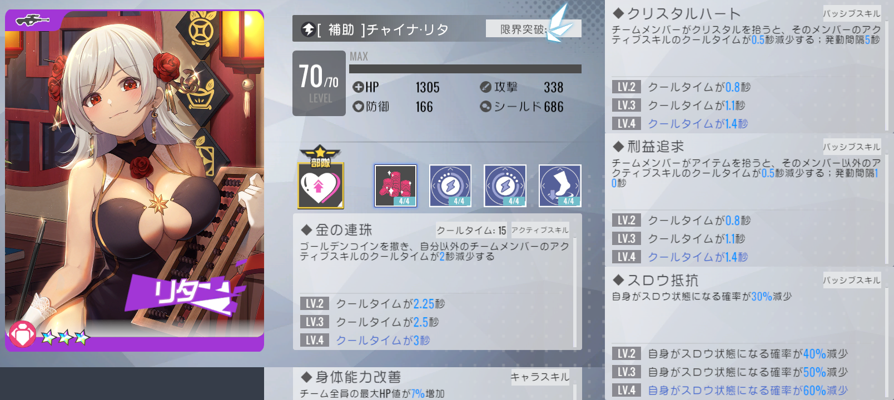Click the three rarity stars on card

click(65, 337)
